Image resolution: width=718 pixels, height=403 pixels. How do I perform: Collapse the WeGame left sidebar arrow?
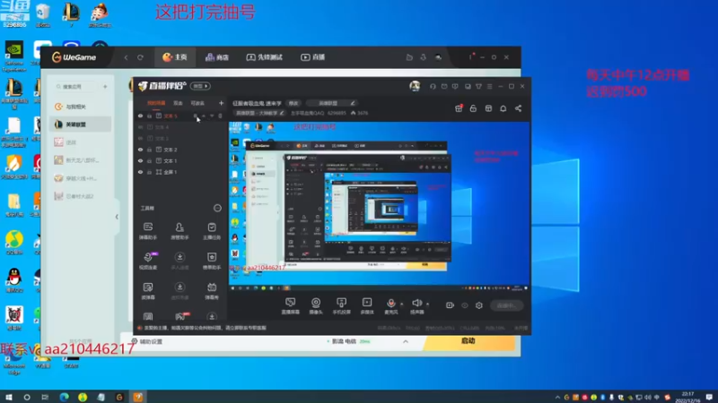[117, 217]
